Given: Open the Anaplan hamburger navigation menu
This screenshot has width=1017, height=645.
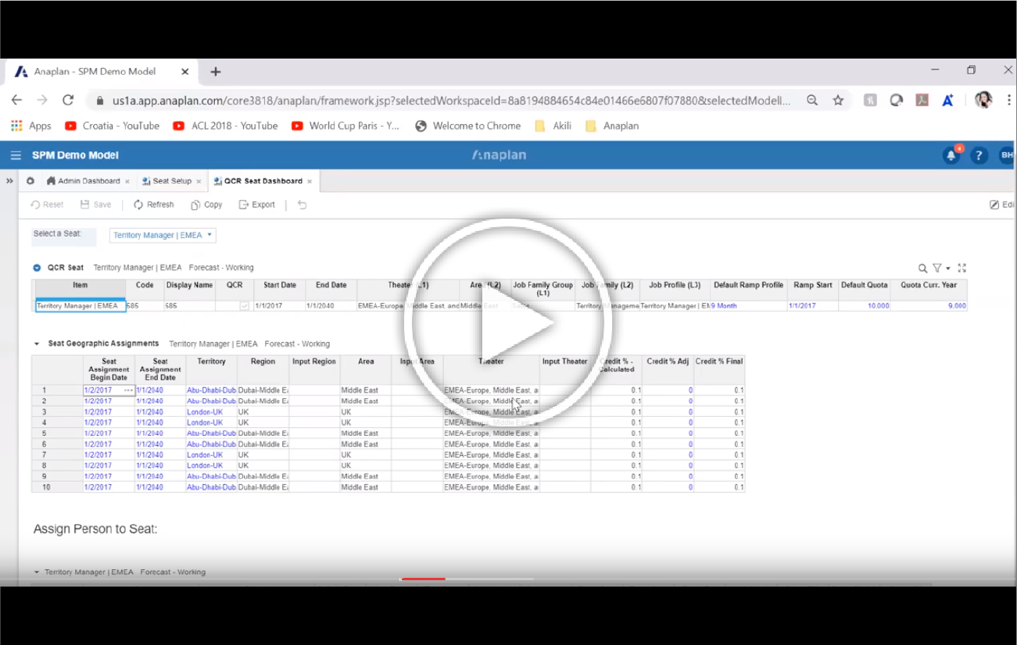Looking at the screenshot, I should [15, 155].
